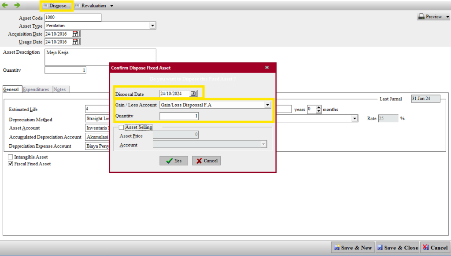Switch to the Expenditures tab
Image resolution: width=451 pixels, height=256 pixels.
click(x=36, y=89)
